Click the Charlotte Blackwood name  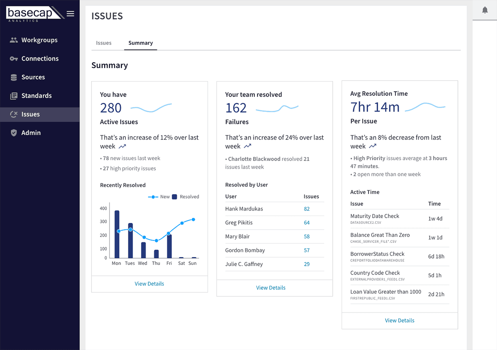coord(254,159)
